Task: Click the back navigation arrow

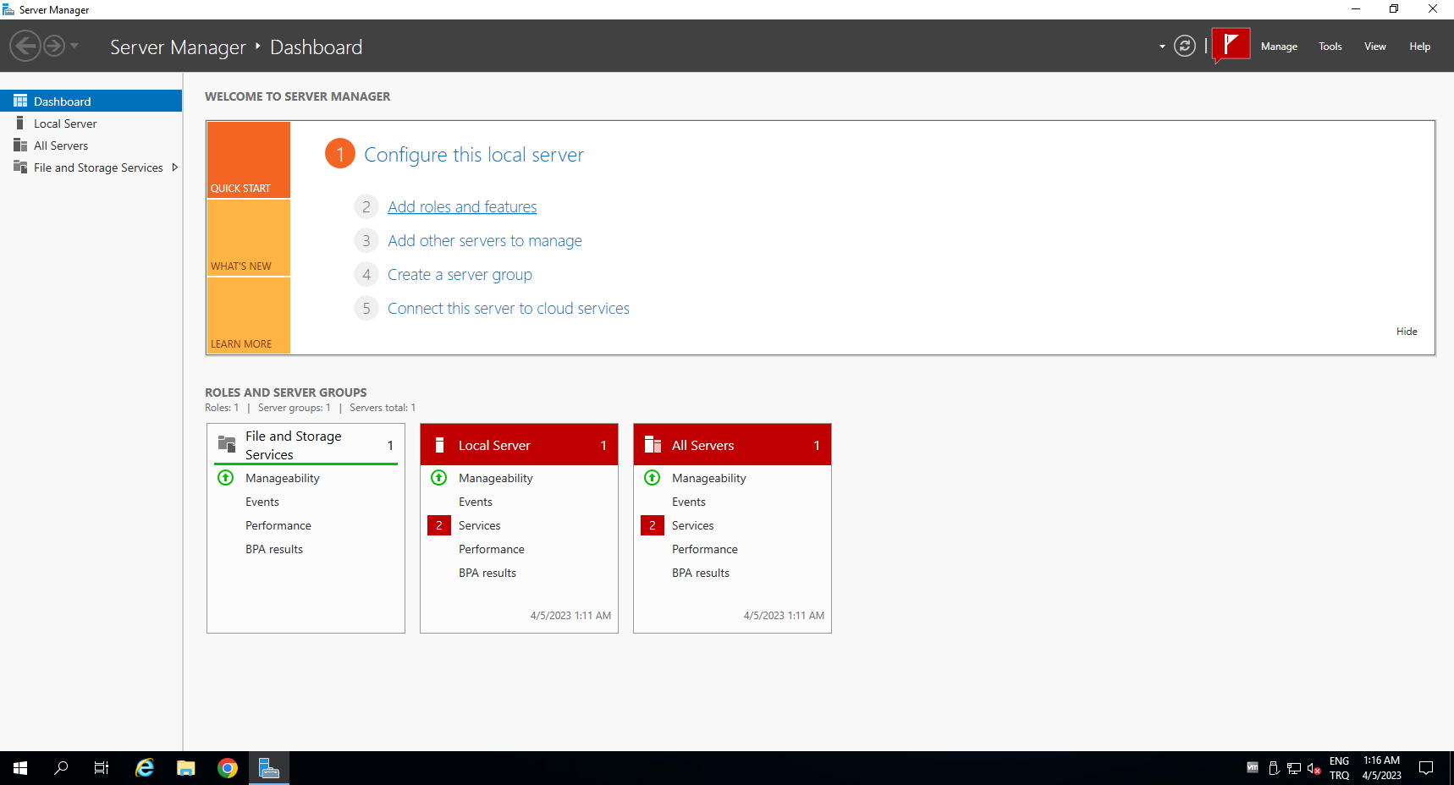Action: (x=25, y=45)
